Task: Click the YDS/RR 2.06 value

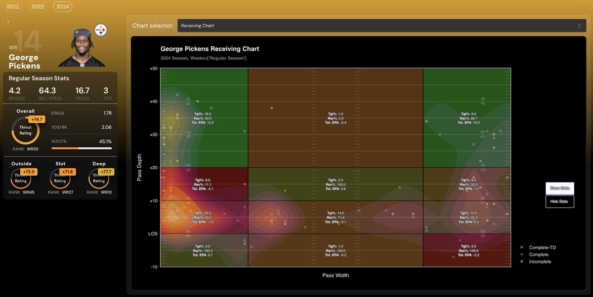Action: pos(106,127)
